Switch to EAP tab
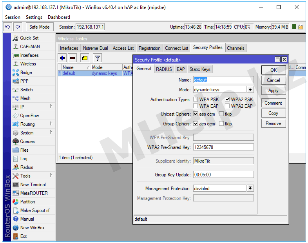 pos(181,69)
